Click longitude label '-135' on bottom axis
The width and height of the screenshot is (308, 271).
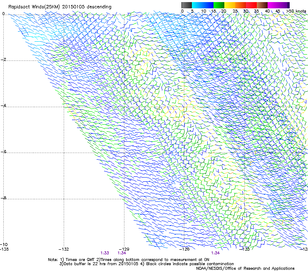[4, 249]
